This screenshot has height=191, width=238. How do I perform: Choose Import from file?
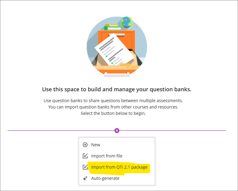pyautogui.click(x=117, y=156)
